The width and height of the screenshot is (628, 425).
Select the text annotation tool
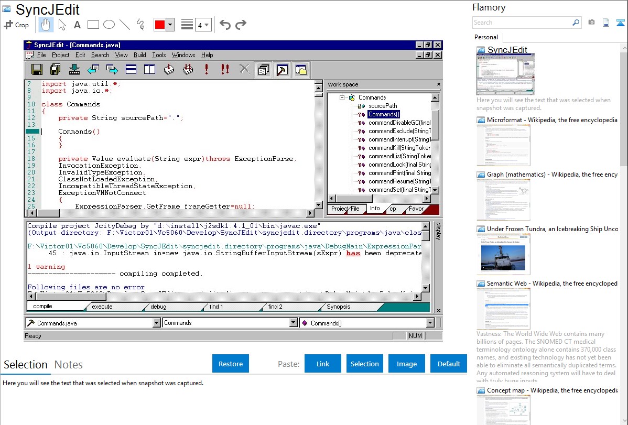(77, 25)
